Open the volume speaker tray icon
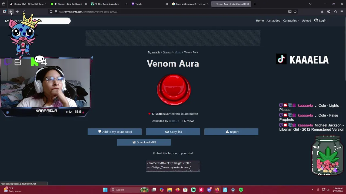This screenshot has height=194, width=346. [x=328, y=190]
